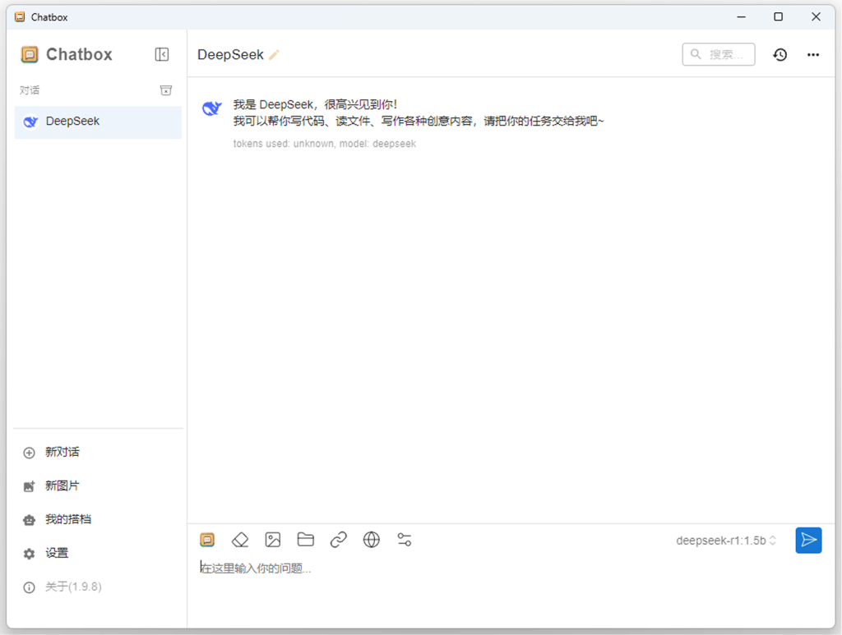842x635 pixels.
Task: Click the 对话 section label
Action: [x=30, y=90]
